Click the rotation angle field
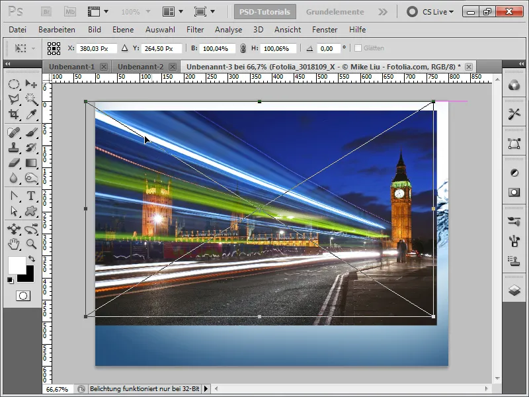Screen dimensions: 529x397 [329, 48]
